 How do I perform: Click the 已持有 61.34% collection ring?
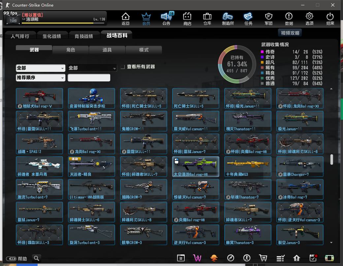pos(237,64)
